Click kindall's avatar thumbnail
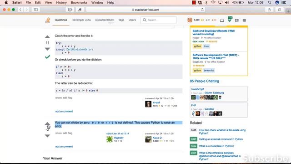 (x=148, y=104)
